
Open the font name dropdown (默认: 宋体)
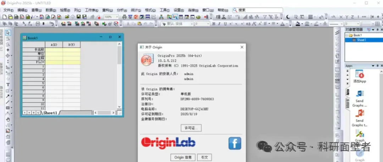[192, 24]
